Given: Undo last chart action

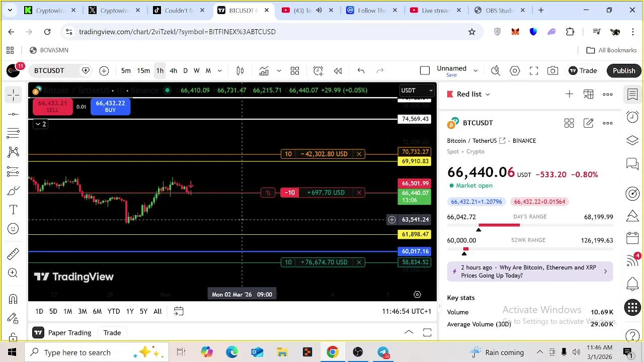Looking at the screenshot, I should coord(361,71).
